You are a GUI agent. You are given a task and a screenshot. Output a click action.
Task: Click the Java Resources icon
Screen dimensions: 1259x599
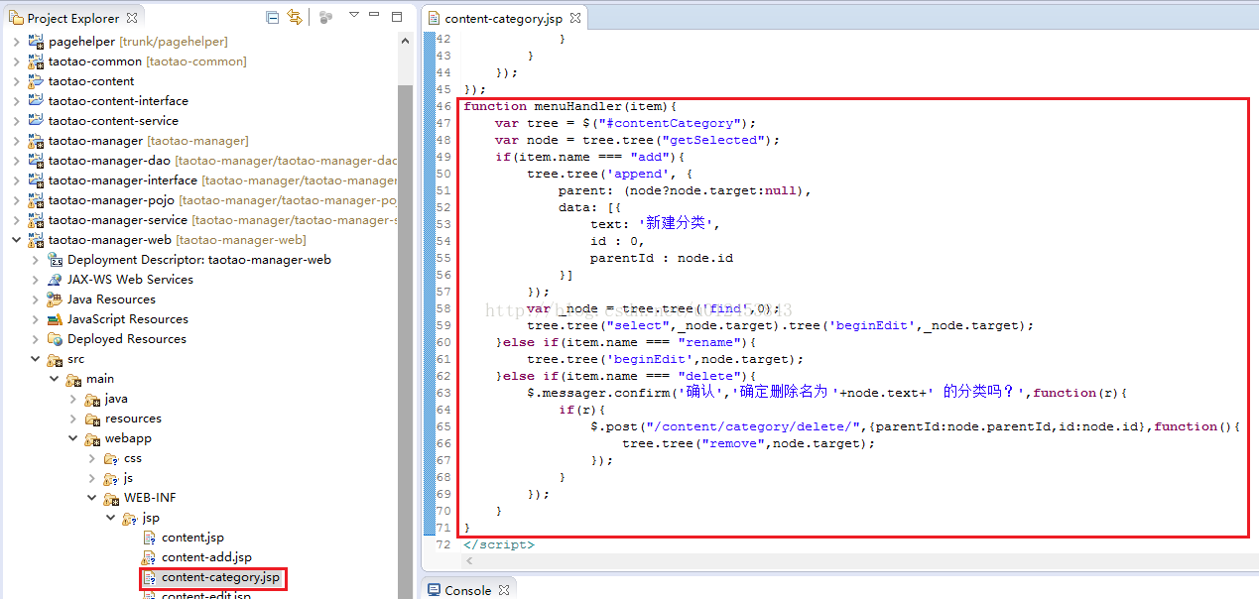tap(55, 299)
